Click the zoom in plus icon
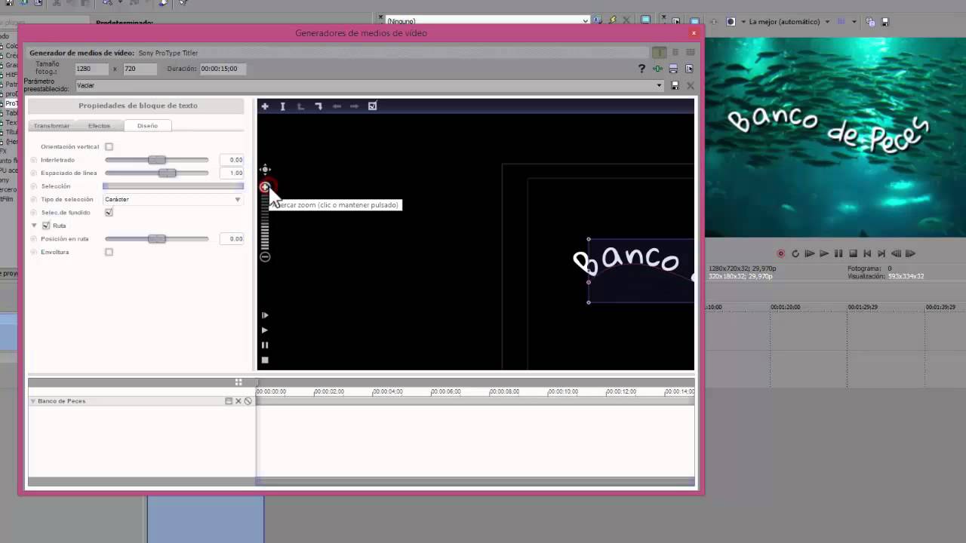 pos(265,187)
